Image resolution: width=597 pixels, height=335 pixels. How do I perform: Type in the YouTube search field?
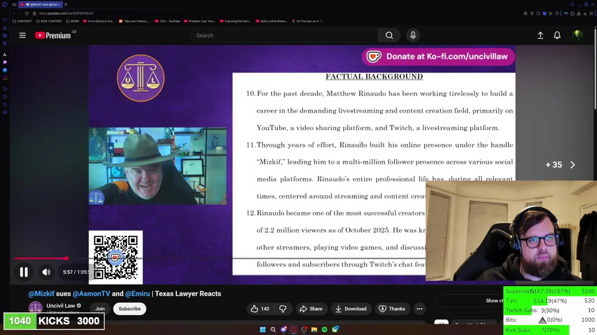[x=285, y=35]
